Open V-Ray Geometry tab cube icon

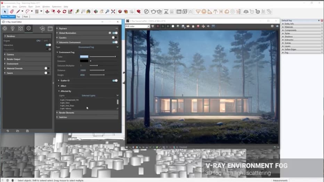(20, 28)
